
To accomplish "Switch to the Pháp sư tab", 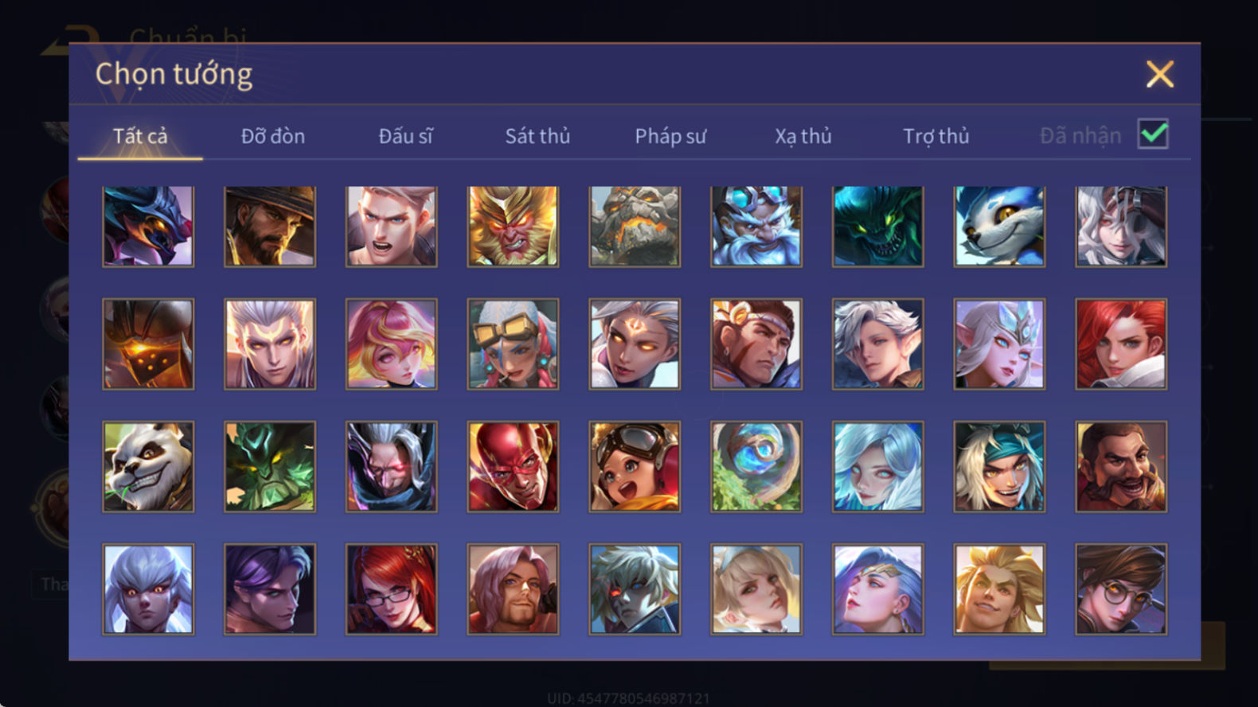I will tap(670, 136).
